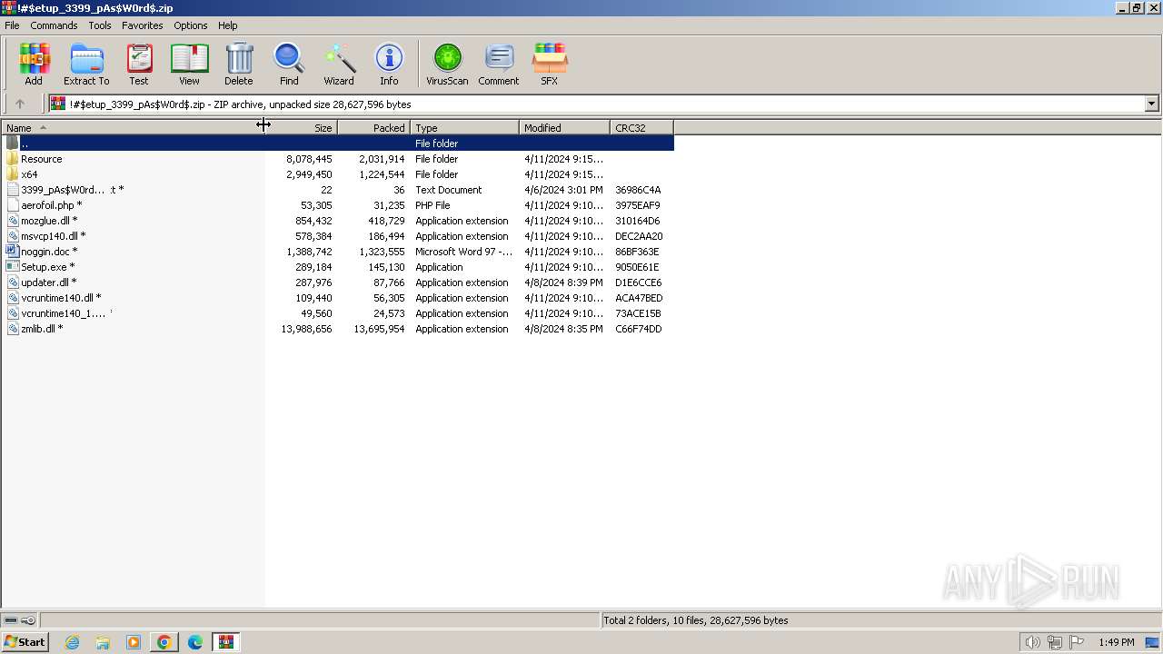Image resolution: width=1163 pixels, height=654 pixels.
Task: Open the Options menu
Action: 191,25
